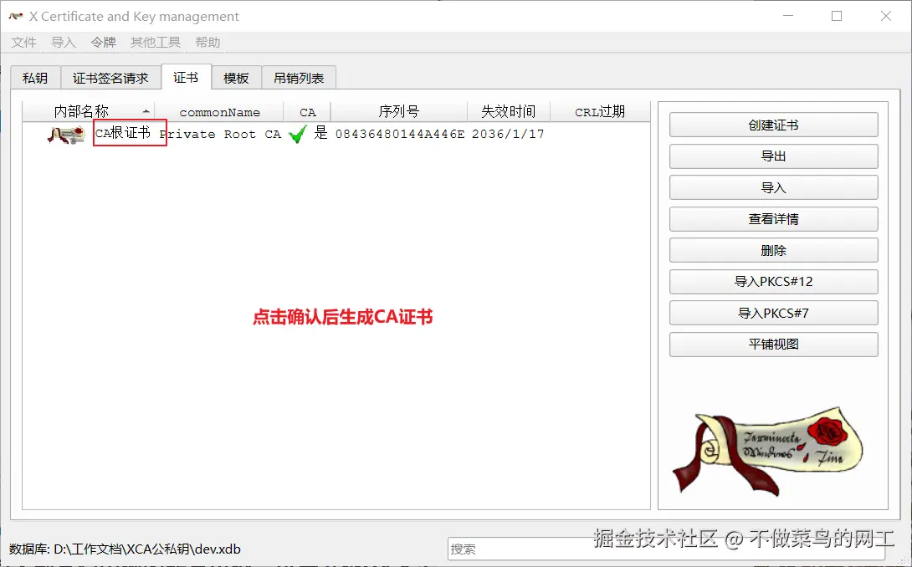The height and width of the screenshot is (567, 912).
Task: Open the 文件 menu
Action: [23, 42]
